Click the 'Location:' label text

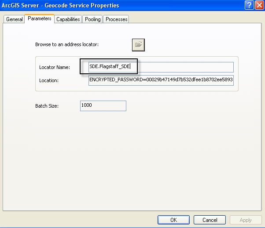tap(49, 81)
